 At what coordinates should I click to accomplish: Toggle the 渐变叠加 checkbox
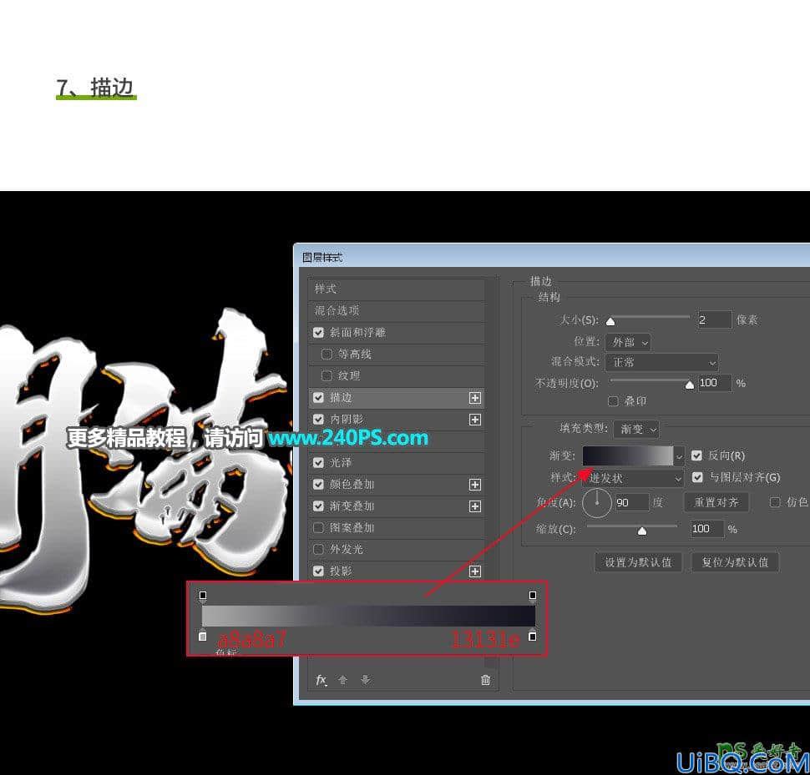pos(318,506)
